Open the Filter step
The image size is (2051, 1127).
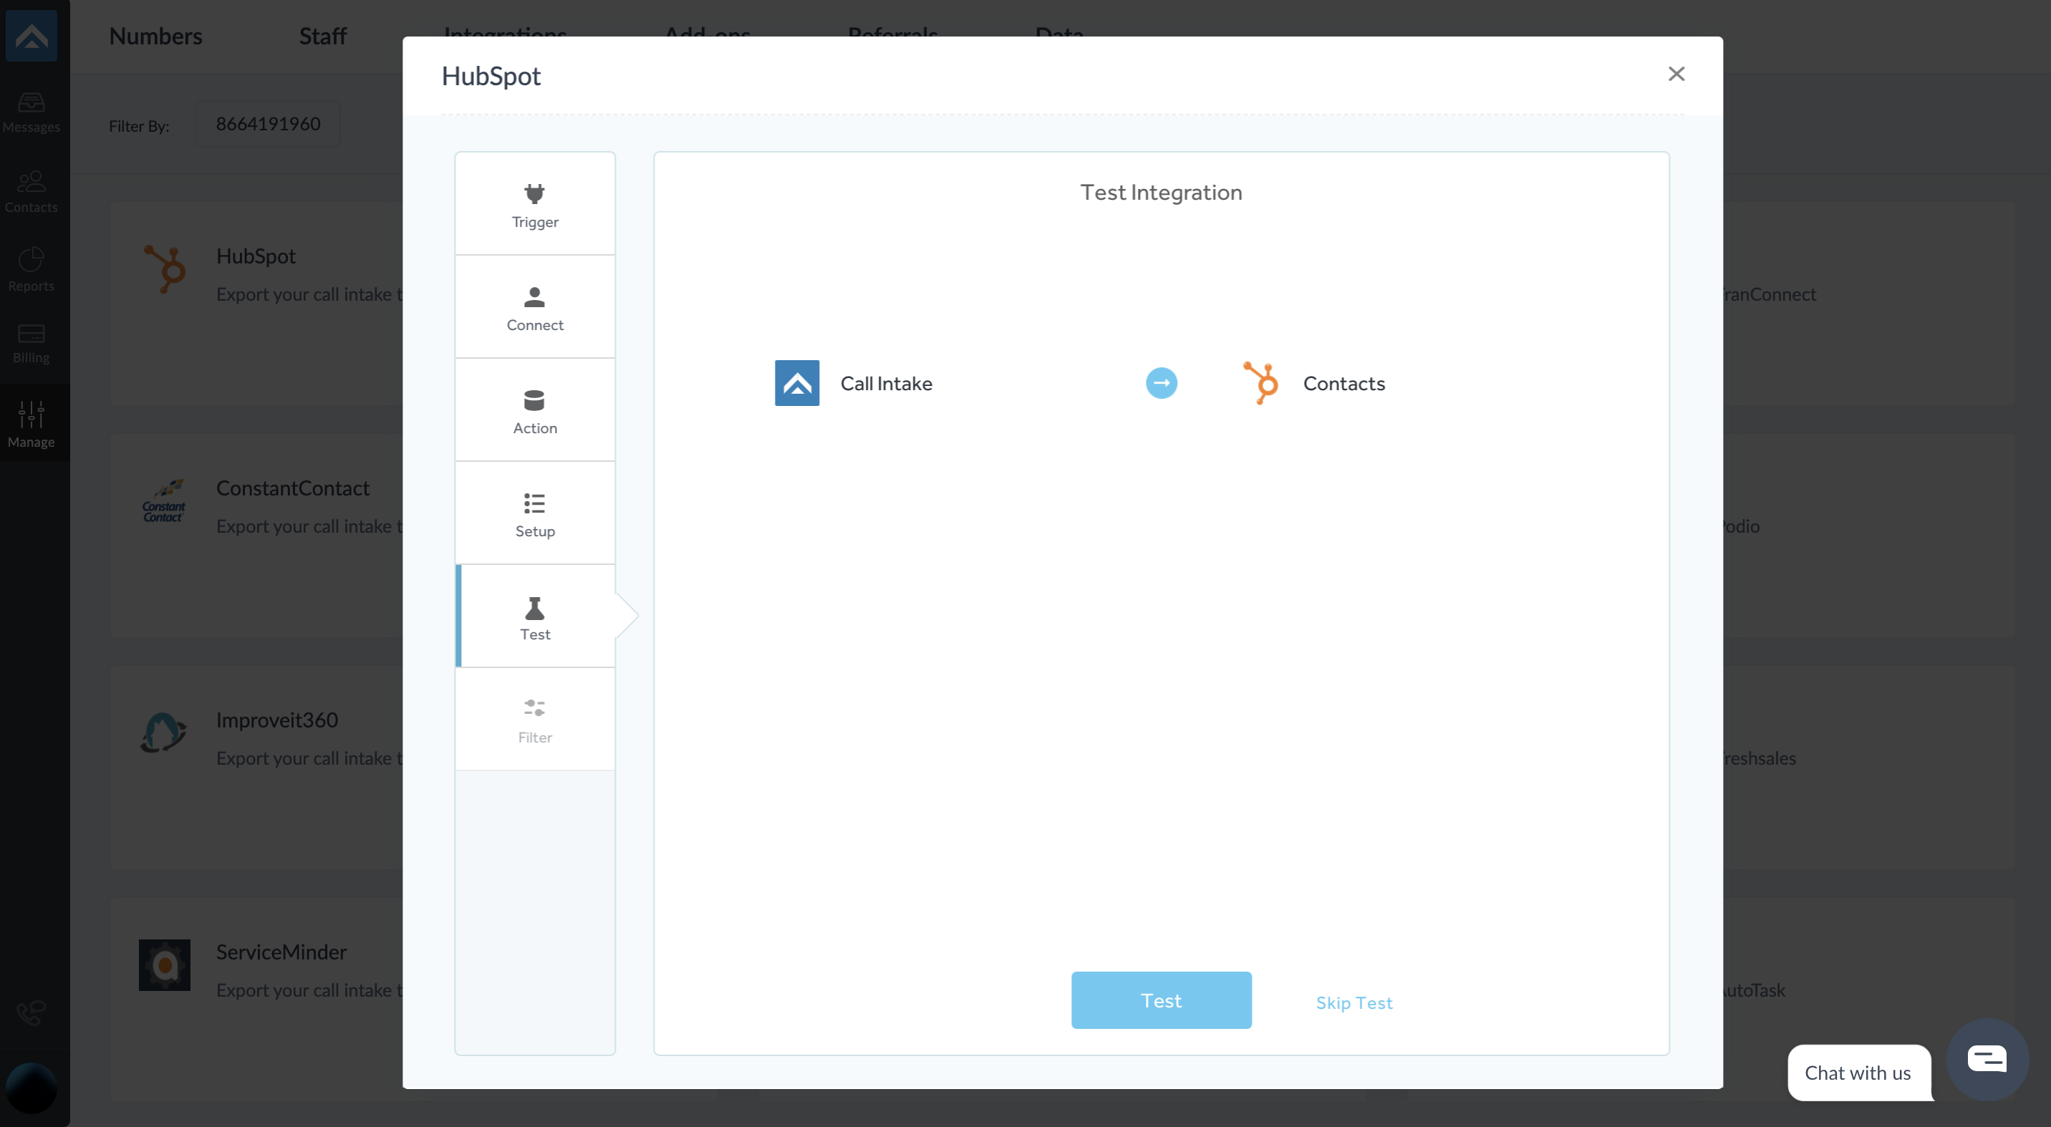(x=534, y=720)
